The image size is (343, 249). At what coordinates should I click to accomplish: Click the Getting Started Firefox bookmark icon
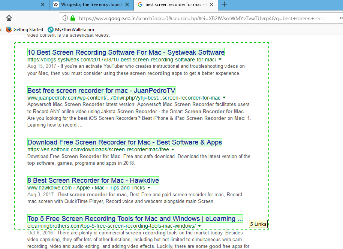(9, 29)
